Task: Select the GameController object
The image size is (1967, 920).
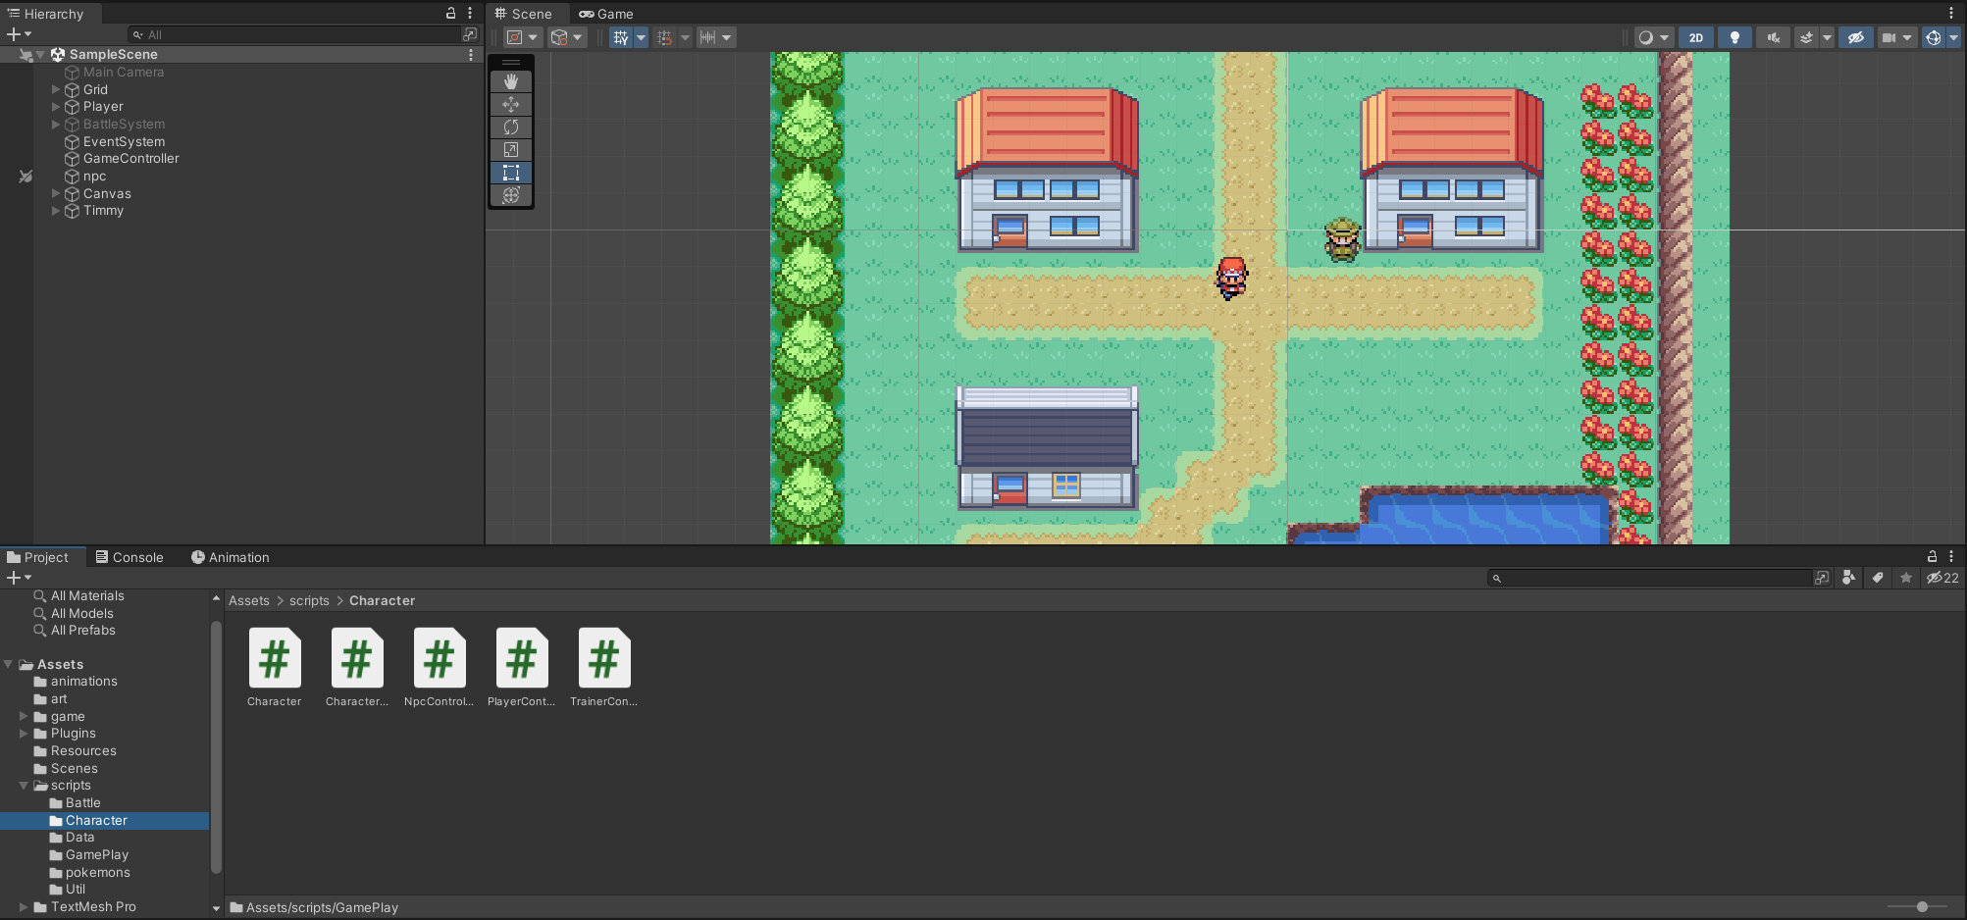Action: coord(122,159)
